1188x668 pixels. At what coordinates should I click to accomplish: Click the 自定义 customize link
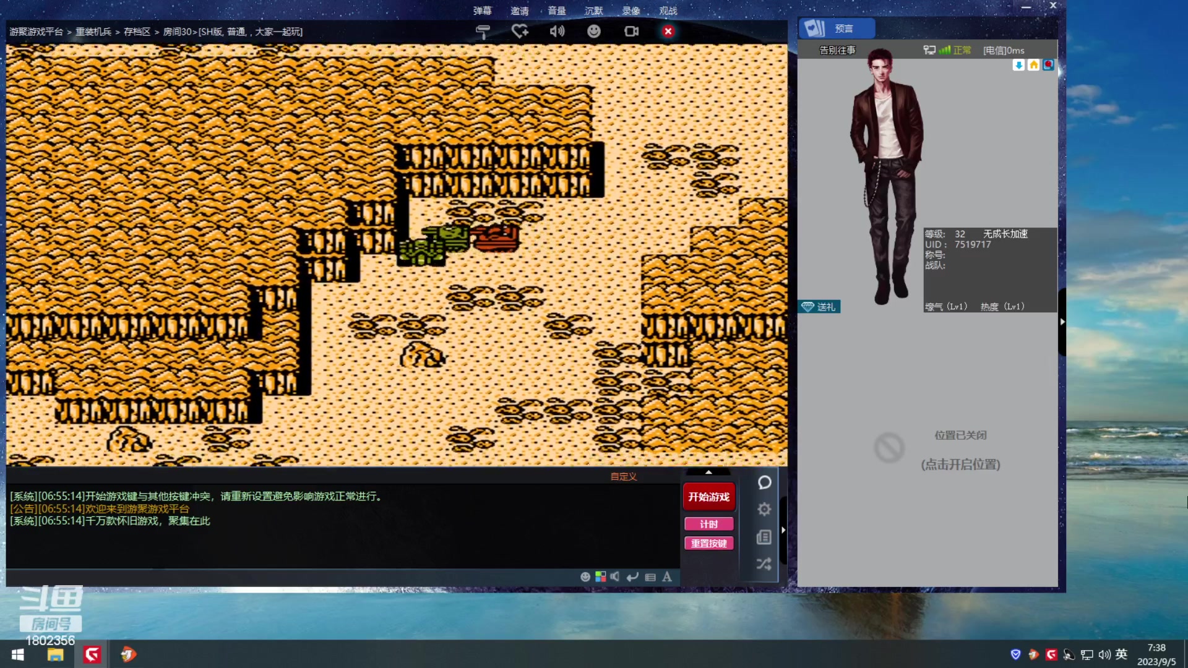tap(624, 476)
